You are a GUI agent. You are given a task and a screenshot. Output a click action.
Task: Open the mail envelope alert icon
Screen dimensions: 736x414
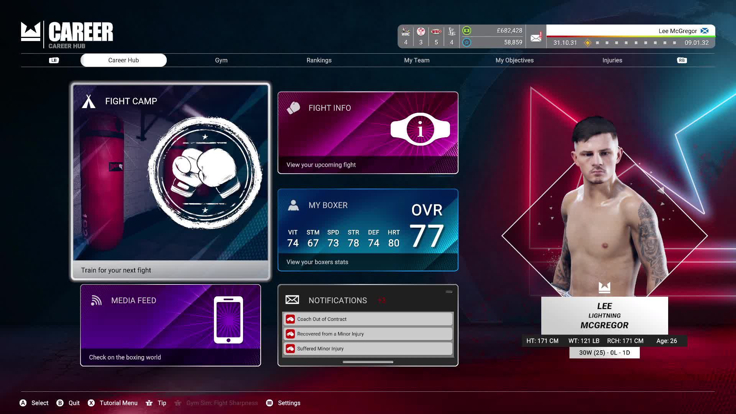(x=536, y=37)
